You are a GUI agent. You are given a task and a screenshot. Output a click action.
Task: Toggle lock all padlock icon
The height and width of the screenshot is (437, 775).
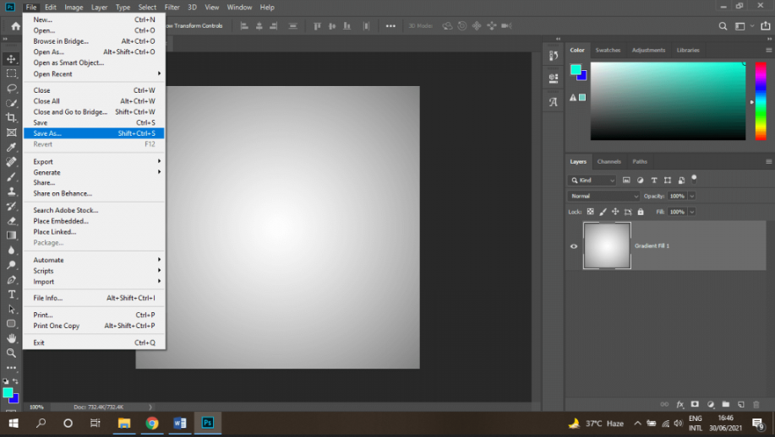click(641, 212)
